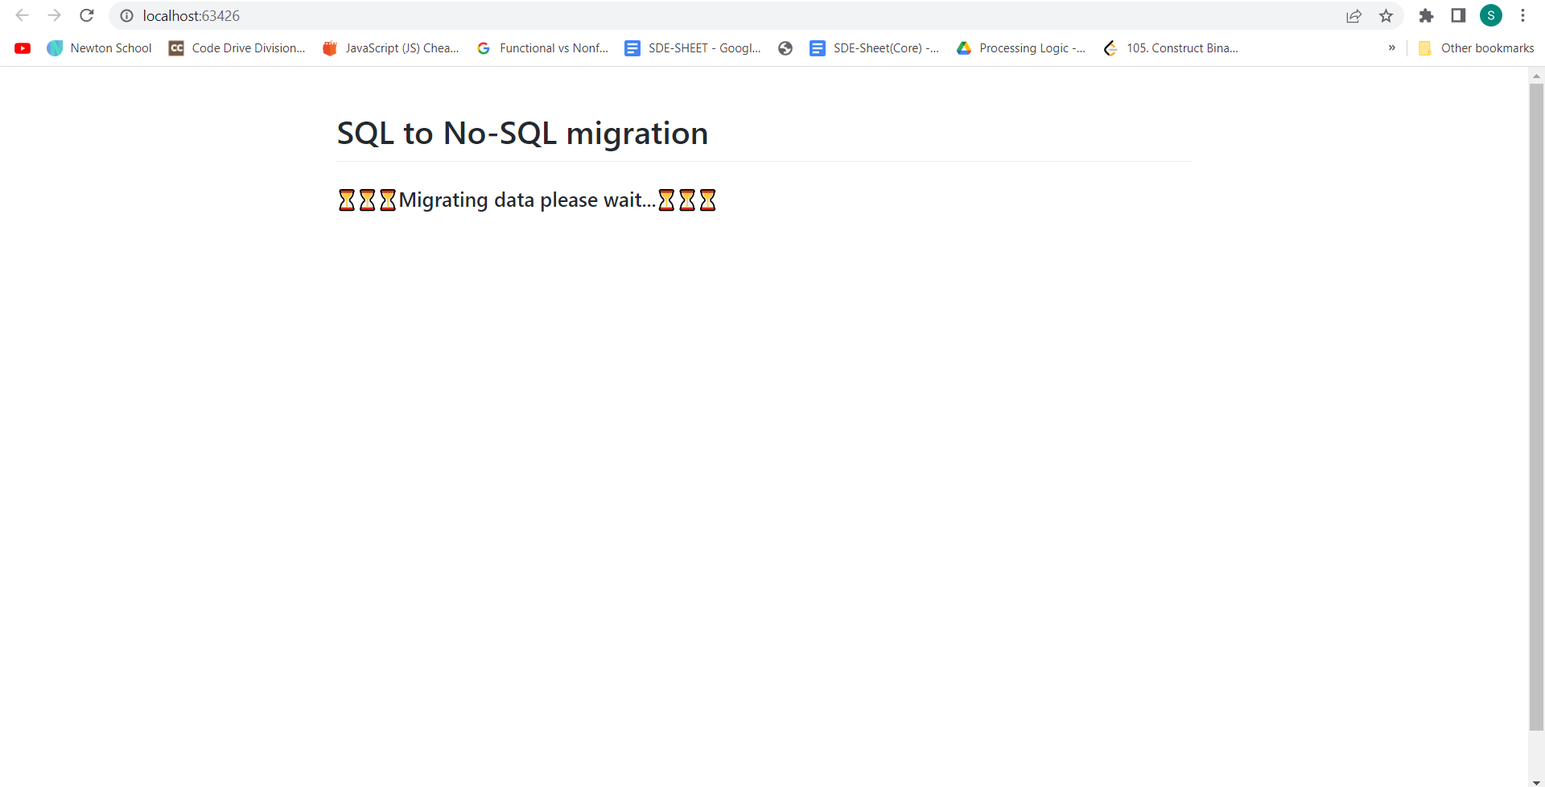Open the YouTube bookmark

click(23, 47)
